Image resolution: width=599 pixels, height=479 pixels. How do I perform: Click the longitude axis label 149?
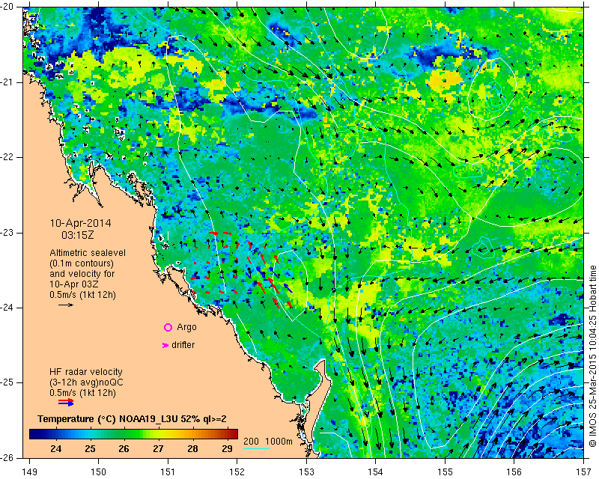(30, 472)
